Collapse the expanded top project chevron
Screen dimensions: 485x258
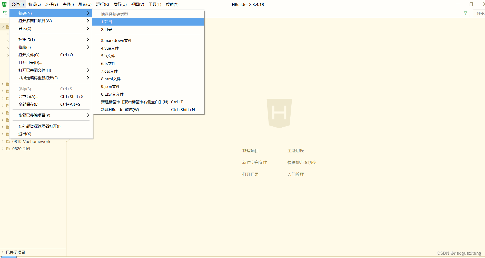coord(3,27)
